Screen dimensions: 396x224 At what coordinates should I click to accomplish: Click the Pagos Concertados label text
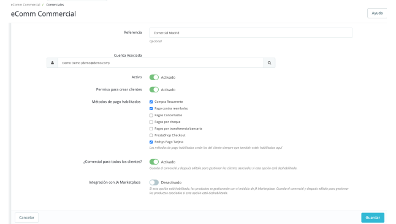[168, 115]
